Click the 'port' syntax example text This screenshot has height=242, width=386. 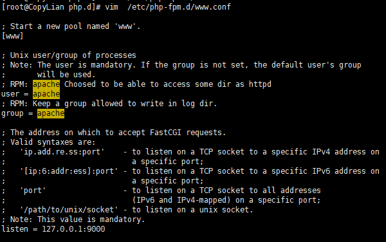coord(33,191)
